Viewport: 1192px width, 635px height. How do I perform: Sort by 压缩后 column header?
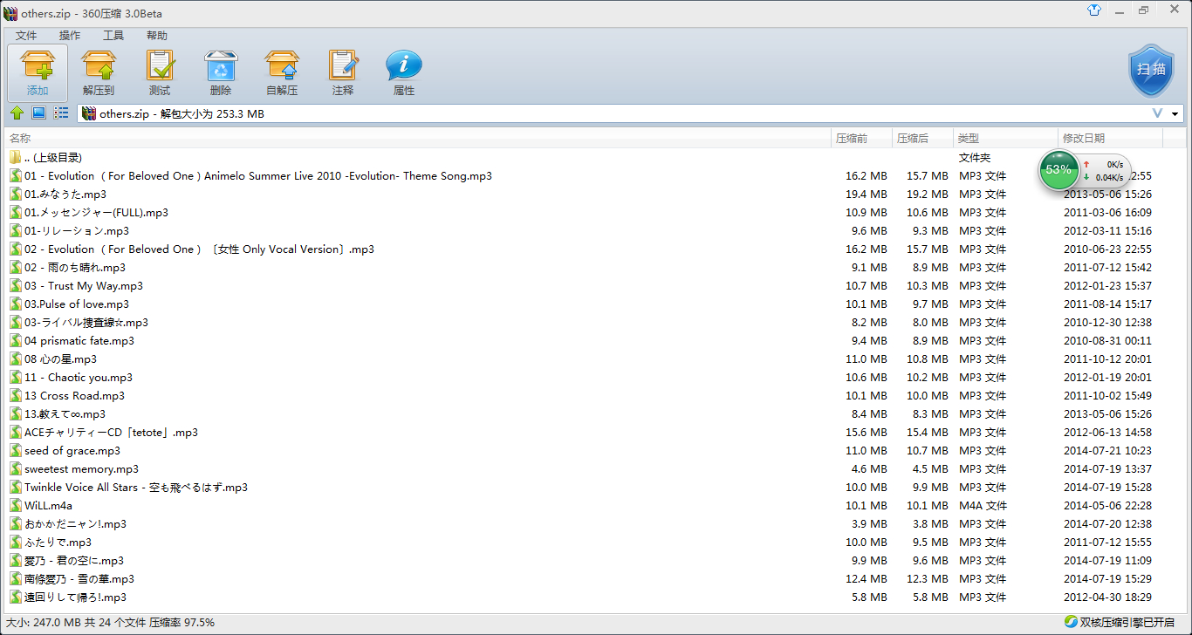tap(922, 139)
